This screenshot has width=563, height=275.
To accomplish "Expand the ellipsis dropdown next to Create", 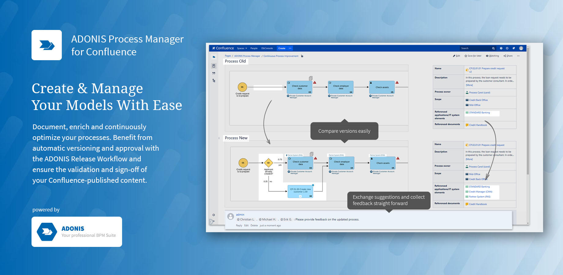I will (289, 48).
